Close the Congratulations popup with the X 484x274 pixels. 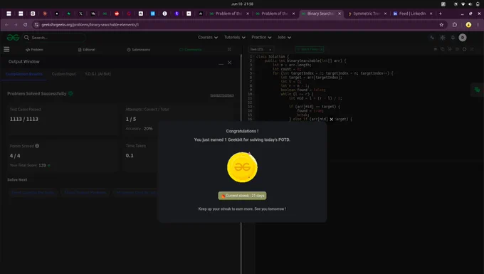pos(331,120)
